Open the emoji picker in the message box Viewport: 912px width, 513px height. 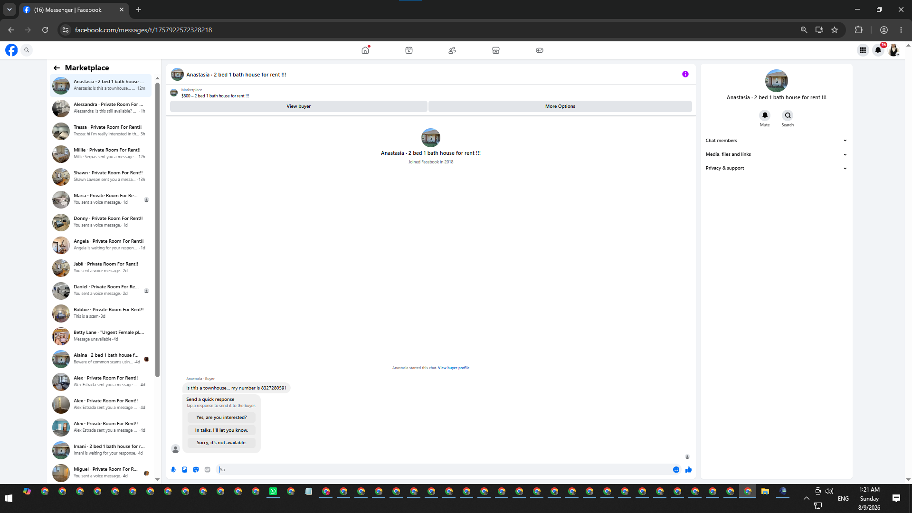pyautogui.click(x=676, y=470)
